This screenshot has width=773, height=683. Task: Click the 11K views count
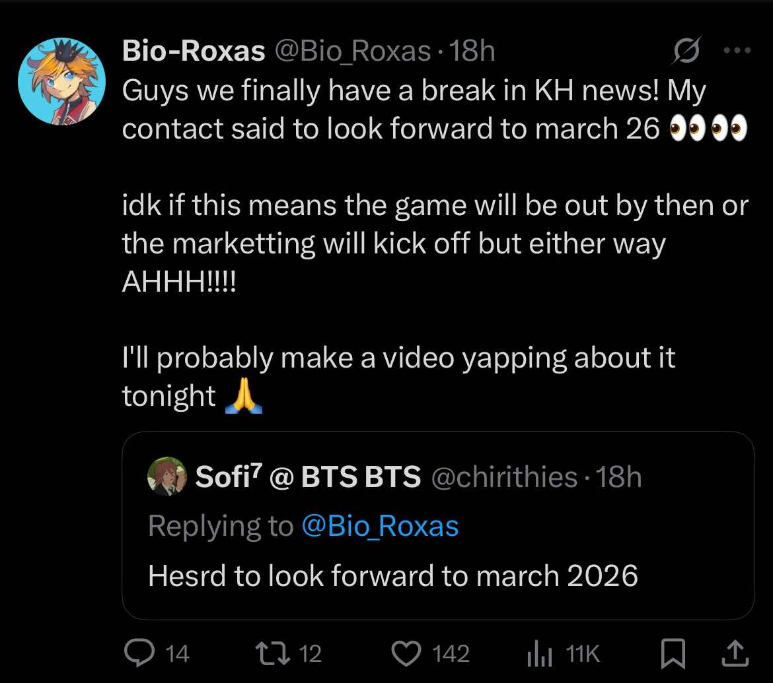pyautogui.click(x=583, y=654)
